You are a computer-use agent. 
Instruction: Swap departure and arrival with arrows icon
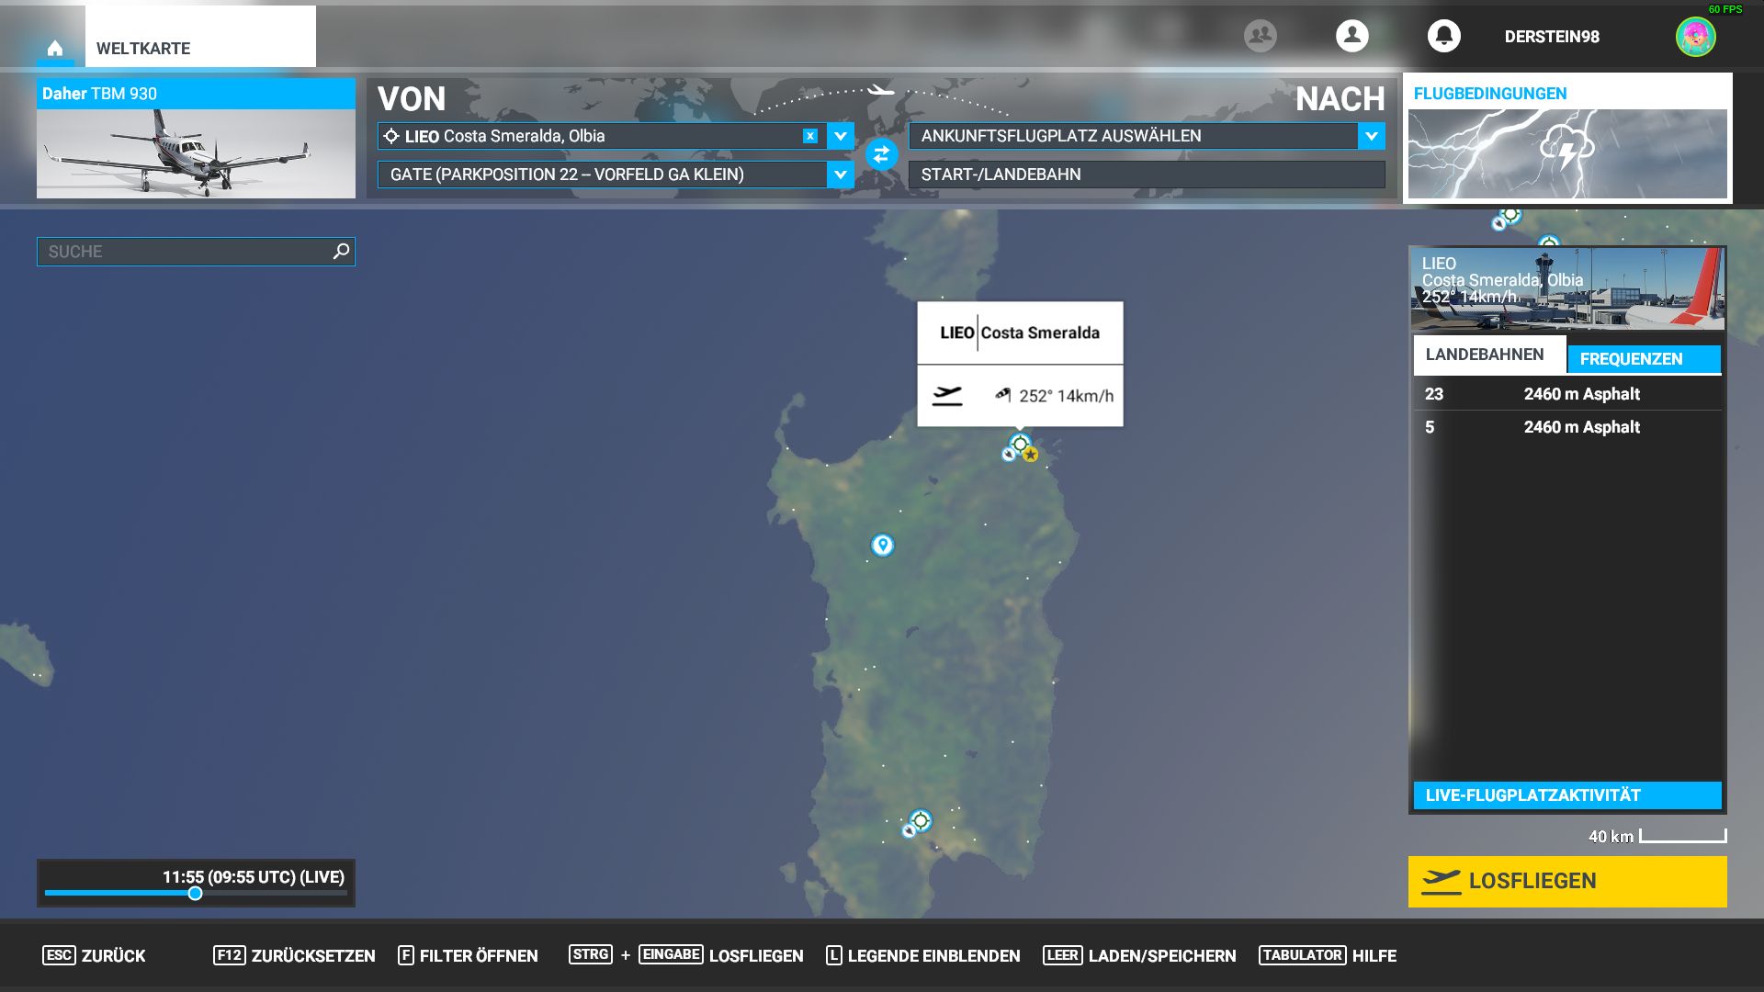[x=881, y=154]
